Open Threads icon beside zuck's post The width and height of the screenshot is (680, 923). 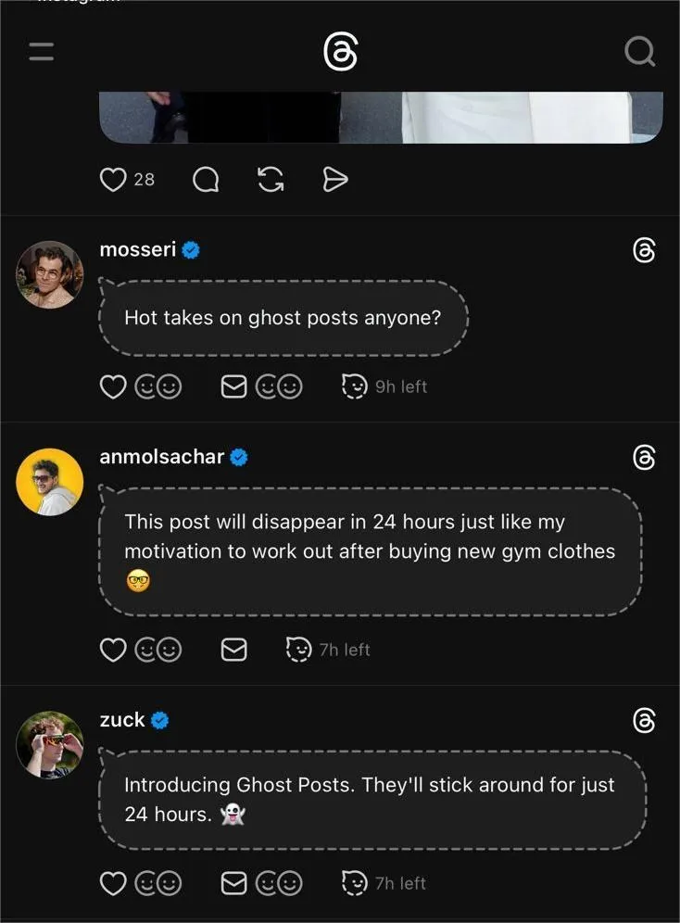[x=644, y=720]
